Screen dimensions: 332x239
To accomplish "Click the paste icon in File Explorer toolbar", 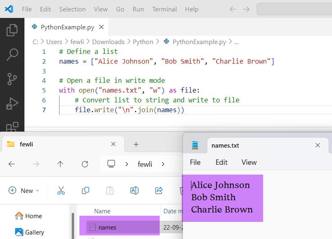I will click(110, 190).
